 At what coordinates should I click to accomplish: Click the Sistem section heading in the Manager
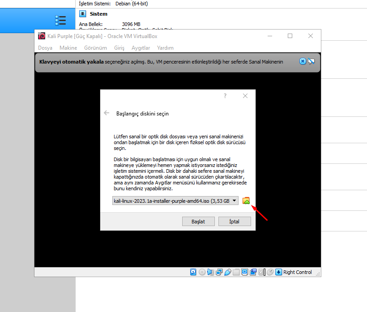pos(98,14)
